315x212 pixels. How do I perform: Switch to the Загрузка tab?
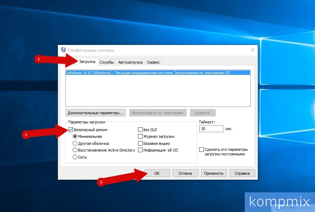coord(87,62)
